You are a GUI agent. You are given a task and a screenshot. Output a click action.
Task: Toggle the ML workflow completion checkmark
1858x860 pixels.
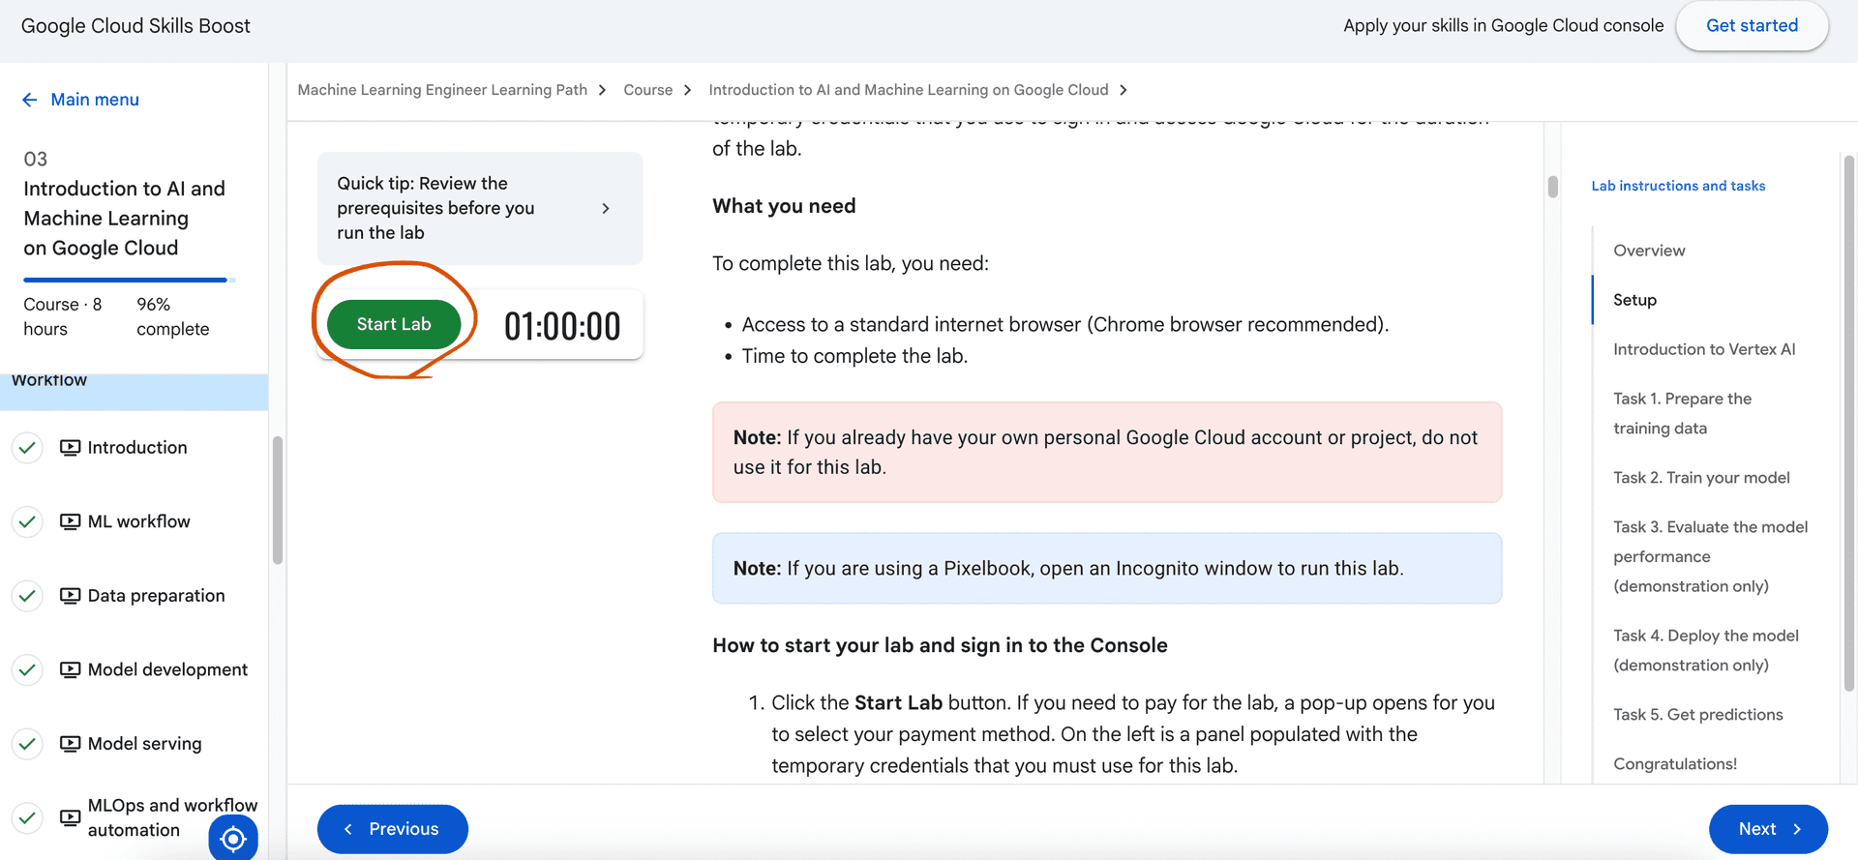click(27, 521)
